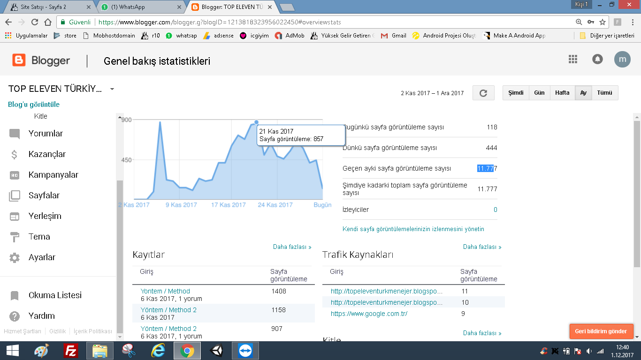Open the Diğer yer işaretleri bookmarks folder
641x360 pixels.
[x=607, y=36]
